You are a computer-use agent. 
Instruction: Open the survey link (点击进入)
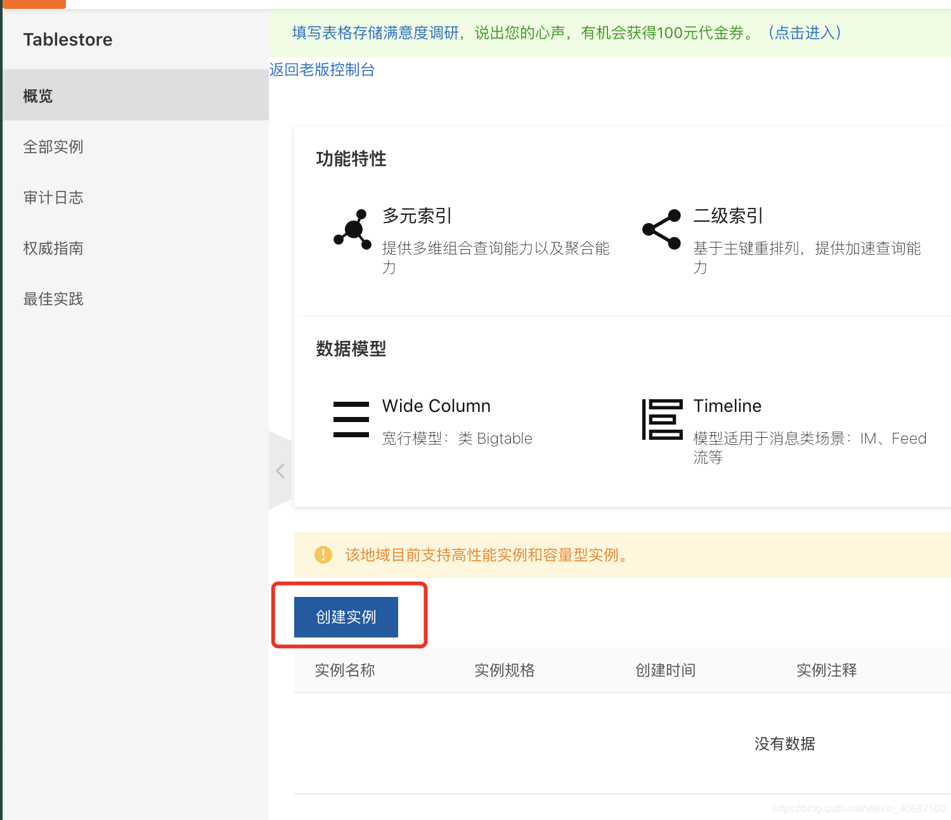(x=805, y=33)
